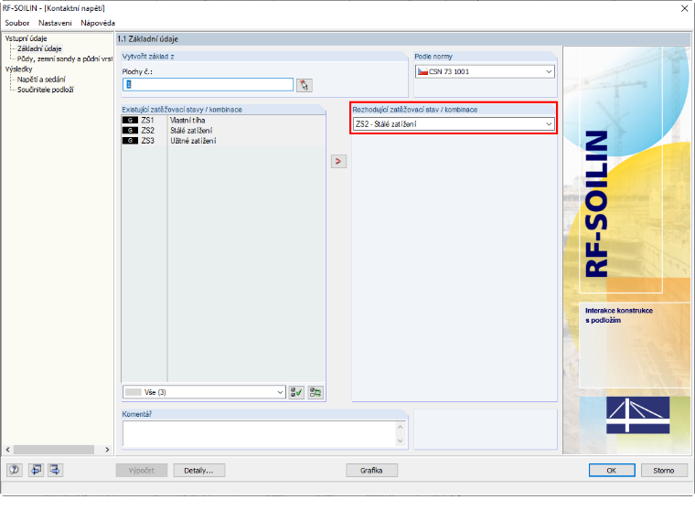The height and width of the screenshot is (521, 695).
Task: Click the G badge of ZS1 row
Action: 130,120
